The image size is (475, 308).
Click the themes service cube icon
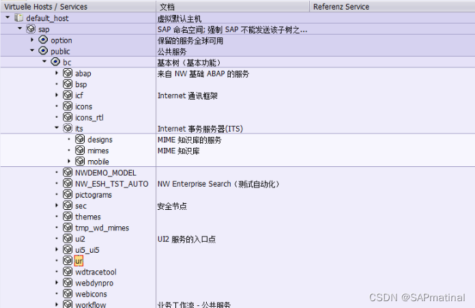(68, 216)
